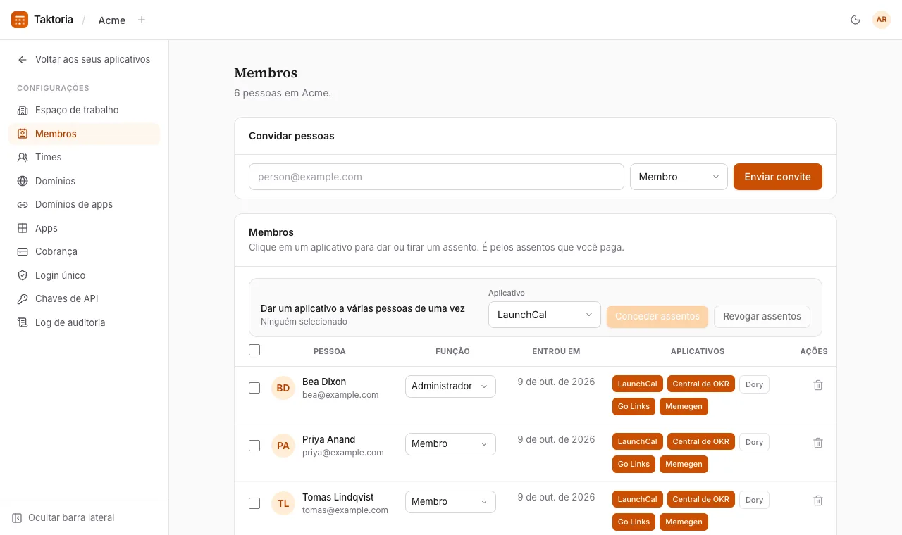Toggle Memegen seat for Tomas Lindqvist
Viewport: 902px width, 535px height.
pyautogui.click(x=684, y=522)
